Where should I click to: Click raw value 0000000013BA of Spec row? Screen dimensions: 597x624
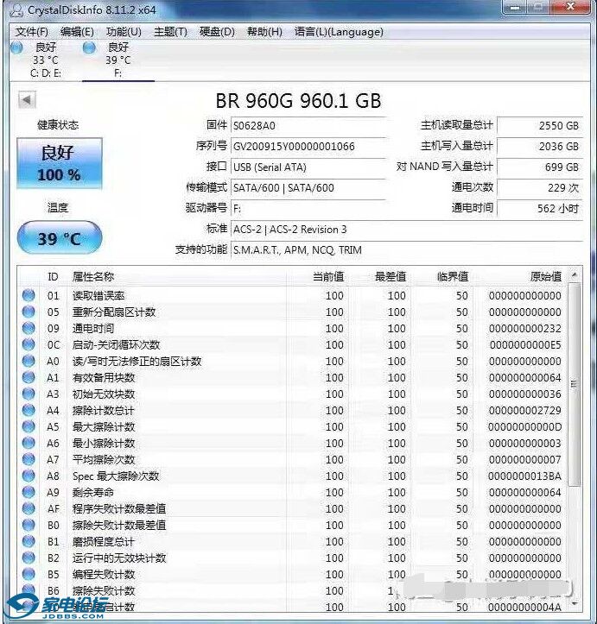click(x=524, y=476)
